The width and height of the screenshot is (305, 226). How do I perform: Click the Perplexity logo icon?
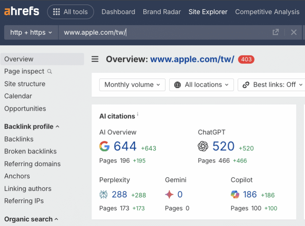tap(103, 194)
